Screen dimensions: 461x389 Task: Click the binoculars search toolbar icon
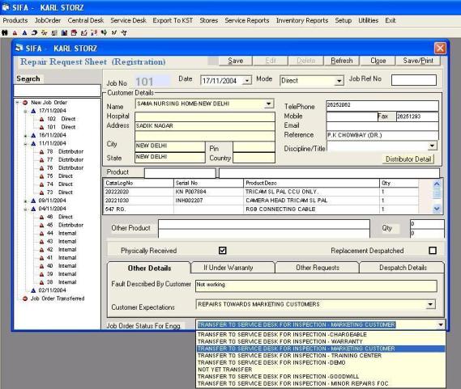(5, 32)
